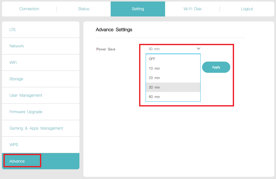Viewport: 276px width, 179px height.
Task: Apply the Power Save setting
Action: 216,67
